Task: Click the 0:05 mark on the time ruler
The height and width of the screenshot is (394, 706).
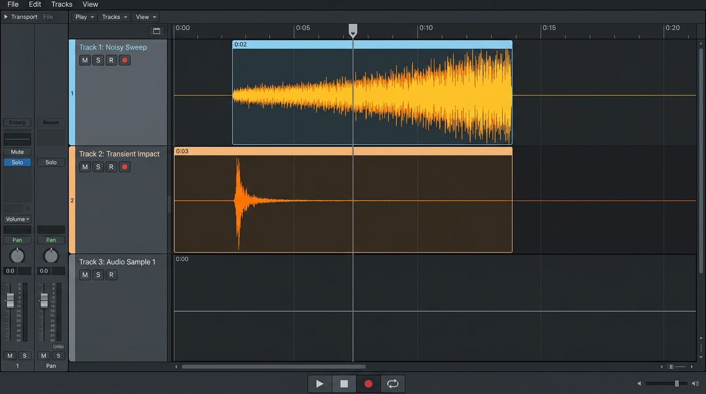Action: [303, 28]
